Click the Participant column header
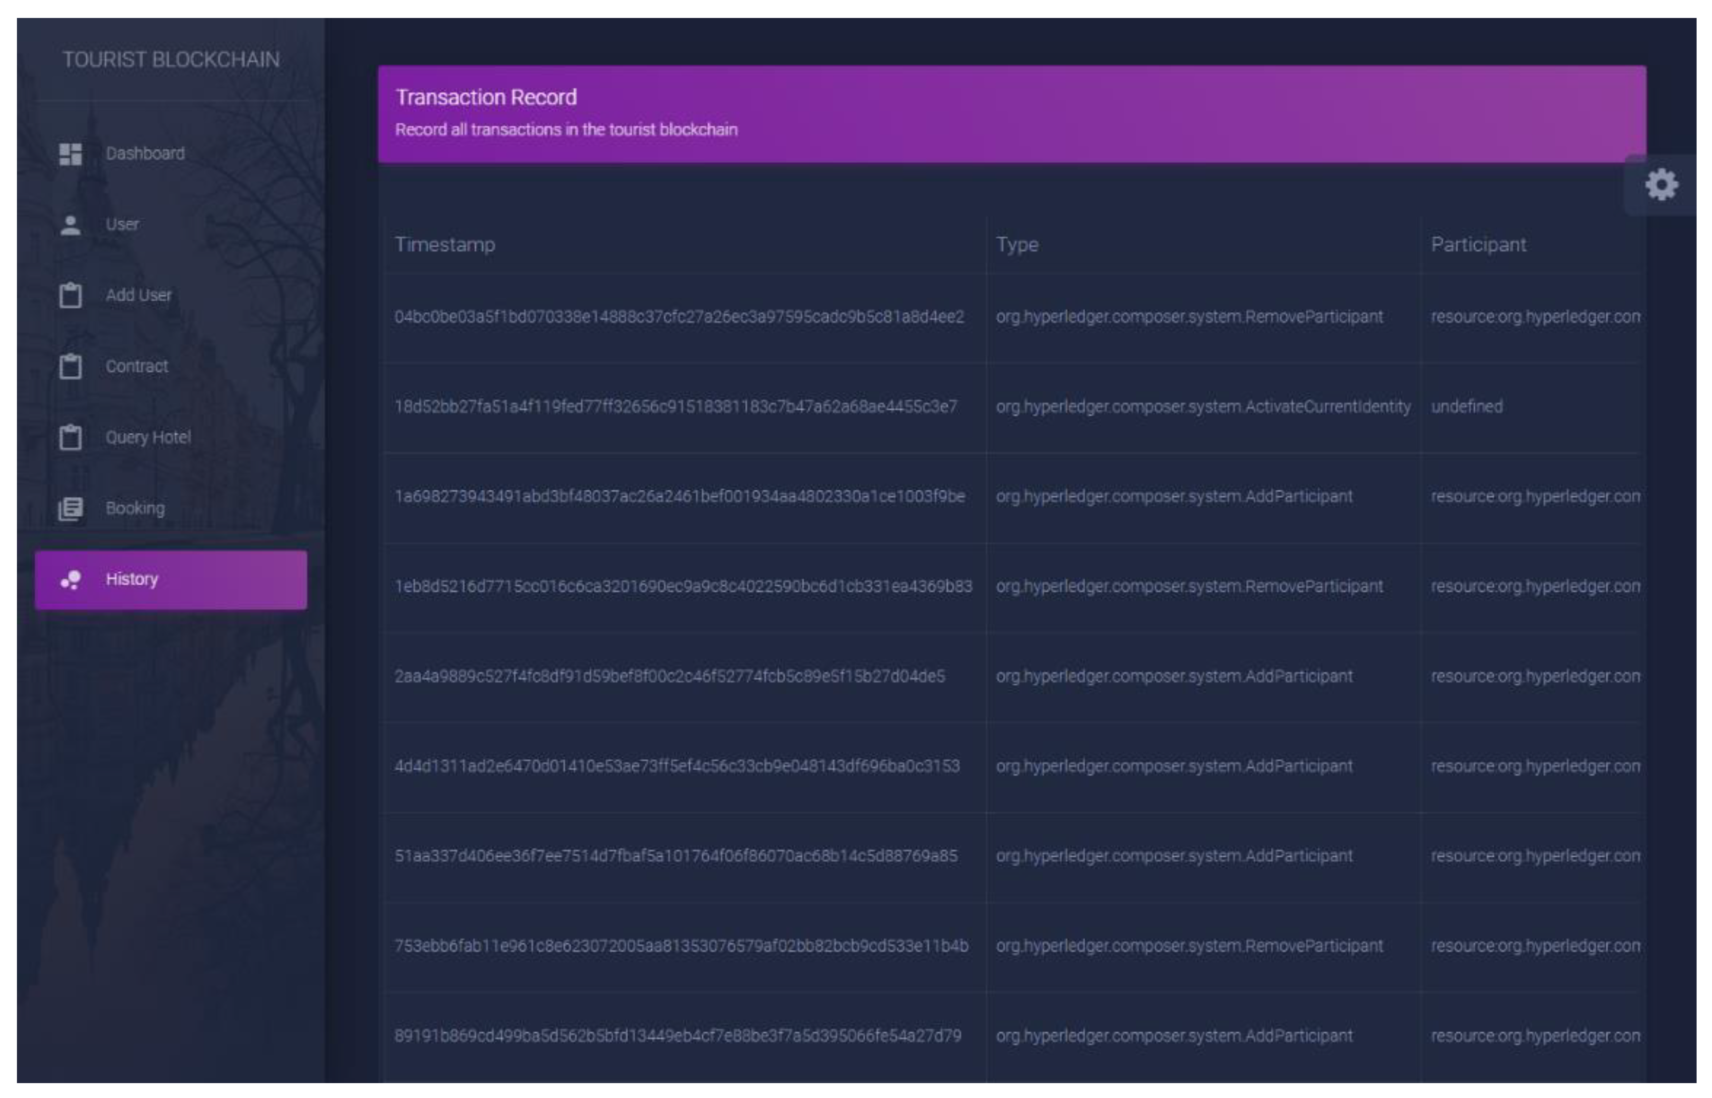Screen dimensions: 1712x1098 tap(1479, 244)
